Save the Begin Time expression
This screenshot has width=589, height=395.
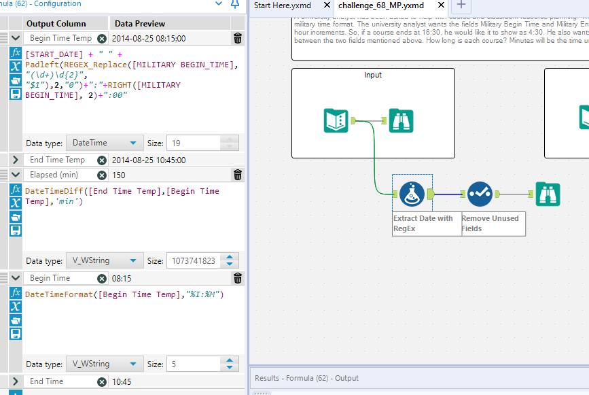coord(16,334)
